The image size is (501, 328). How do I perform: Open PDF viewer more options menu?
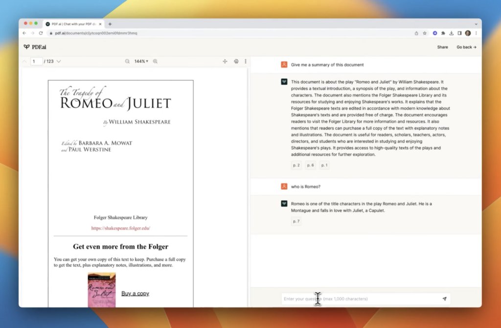point(246,61)
